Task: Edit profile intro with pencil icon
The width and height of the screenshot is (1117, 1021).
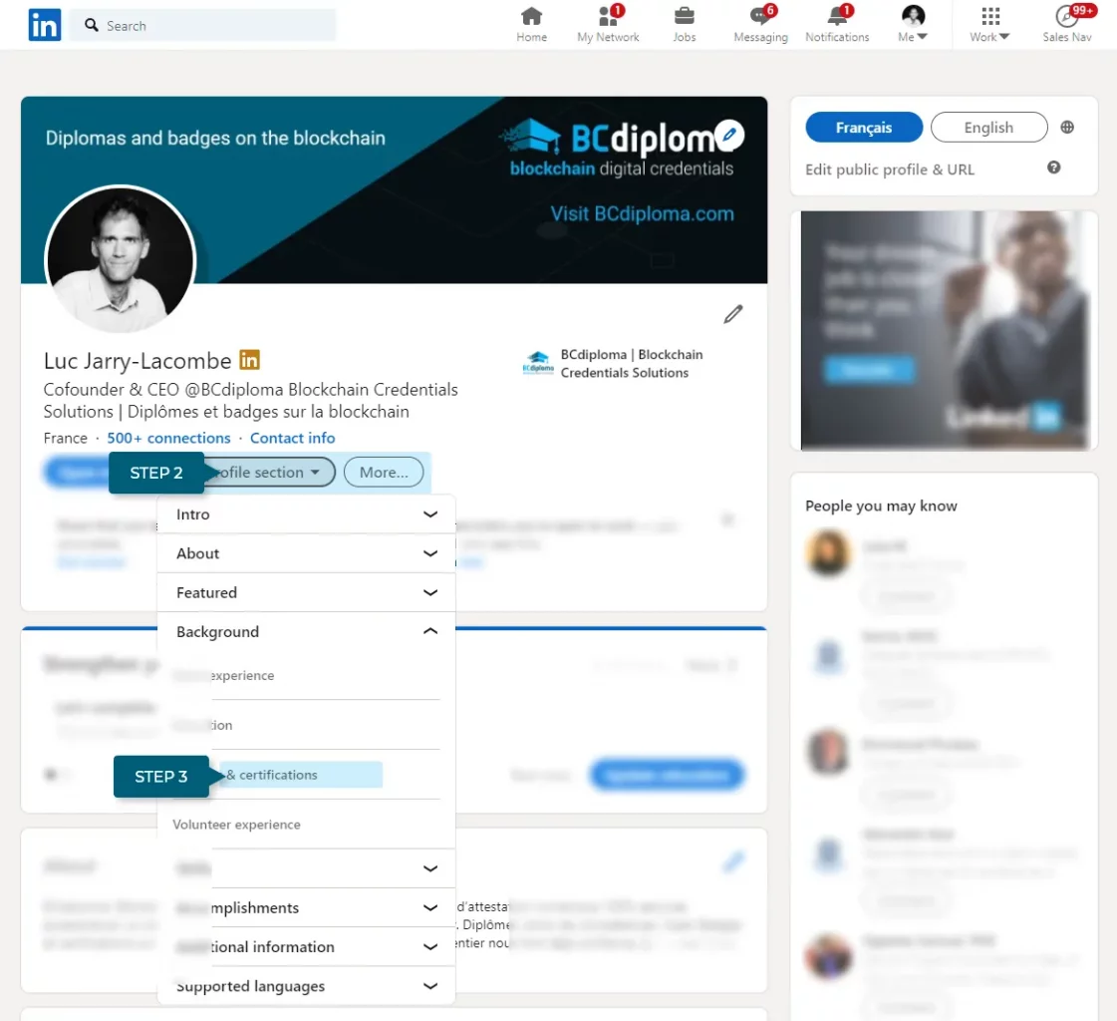Action: [733, 314]
